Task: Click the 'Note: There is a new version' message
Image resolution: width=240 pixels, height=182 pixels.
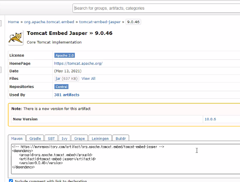Action: click(x=51, y=109)
